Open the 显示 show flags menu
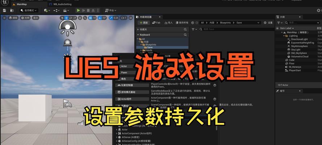 [x=35, y=18]
